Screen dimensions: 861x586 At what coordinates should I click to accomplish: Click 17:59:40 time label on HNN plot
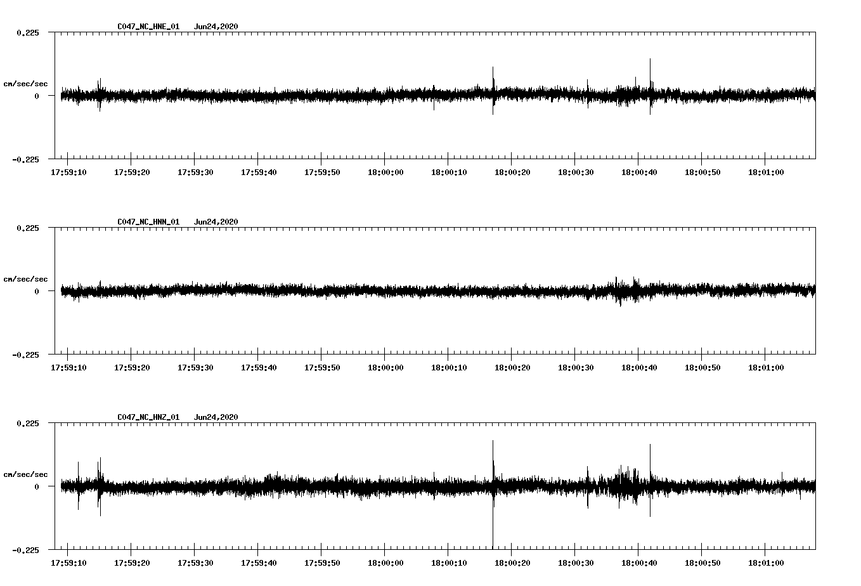point(259,368)
